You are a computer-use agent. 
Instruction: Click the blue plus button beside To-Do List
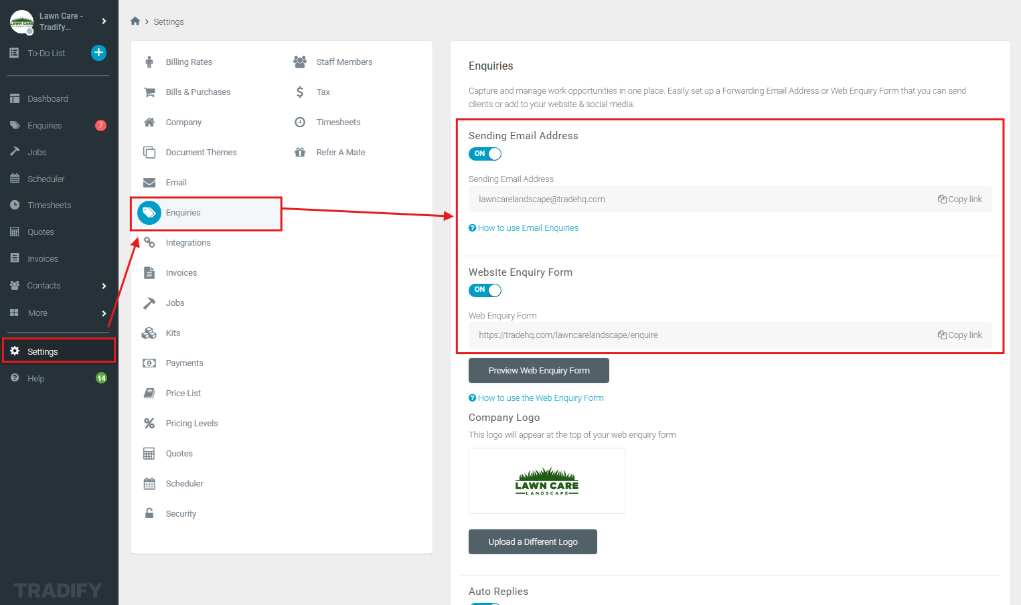click(98, 52)
